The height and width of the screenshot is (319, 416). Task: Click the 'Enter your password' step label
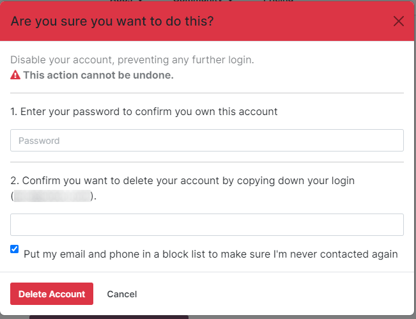144,111
